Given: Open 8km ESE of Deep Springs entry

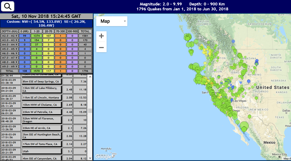Looking at the screenshot, I should [x=42, y=82].
